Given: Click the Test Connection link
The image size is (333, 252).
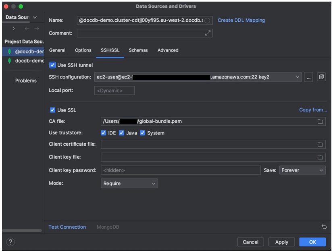Looking at the screenshot, I should point(67,227).
